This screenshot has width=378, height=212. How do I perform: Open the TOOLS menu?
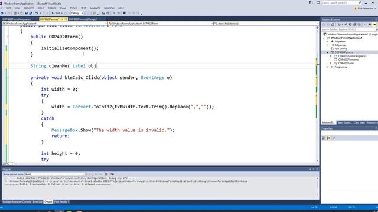(x=73, y=8)
